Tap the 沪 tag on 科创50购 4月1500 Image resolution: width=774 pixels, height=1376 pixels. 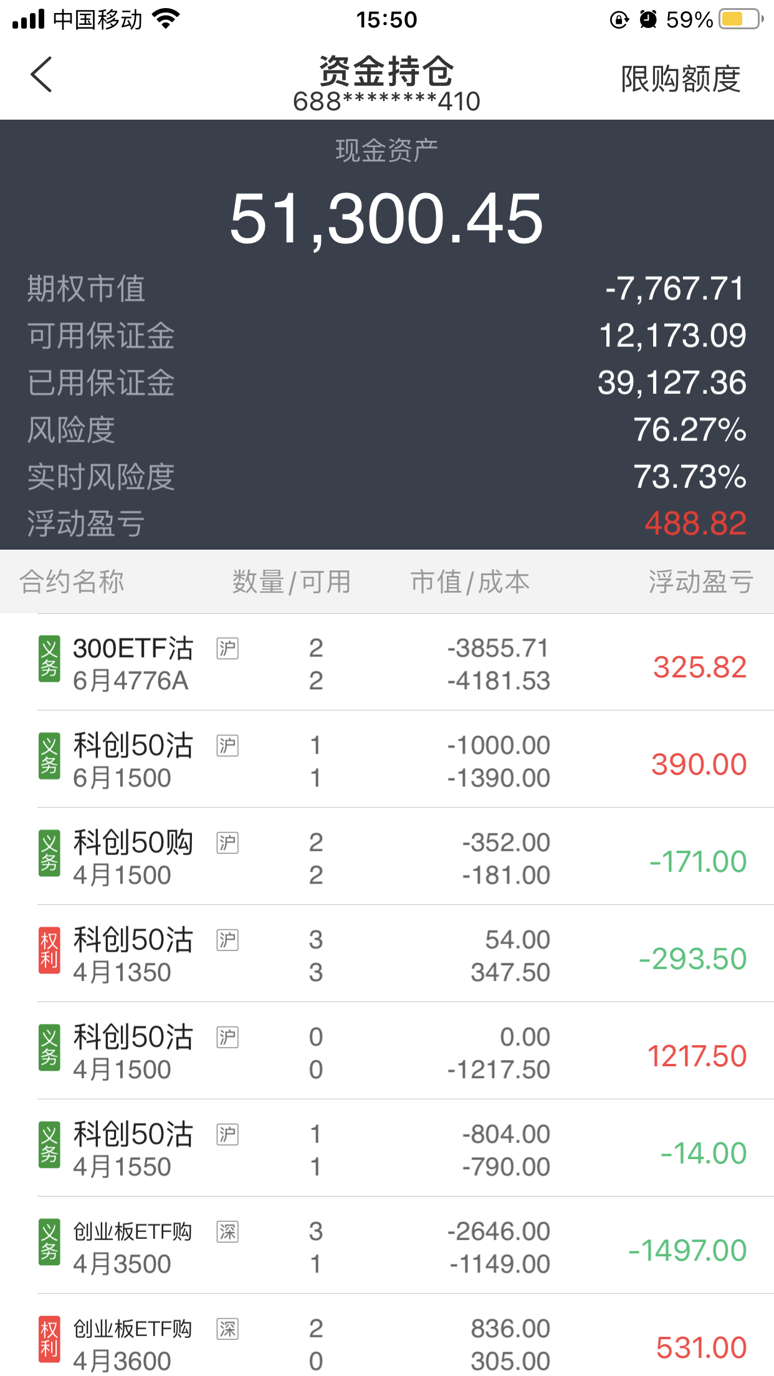pos(227,843)
